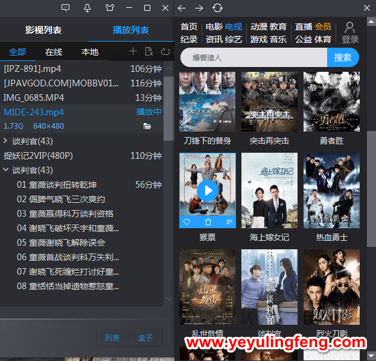Open the 动漫 category

pos(259,27)
